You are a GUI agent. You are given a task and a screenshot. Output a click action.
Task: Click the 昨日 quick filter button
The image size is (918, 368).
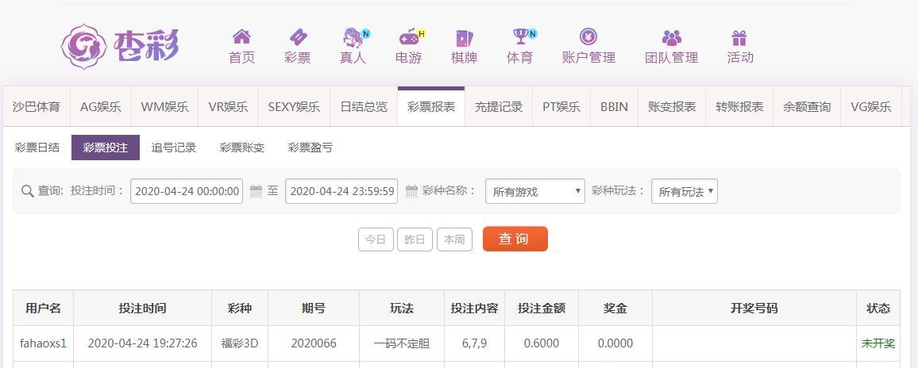coord(415,240)
